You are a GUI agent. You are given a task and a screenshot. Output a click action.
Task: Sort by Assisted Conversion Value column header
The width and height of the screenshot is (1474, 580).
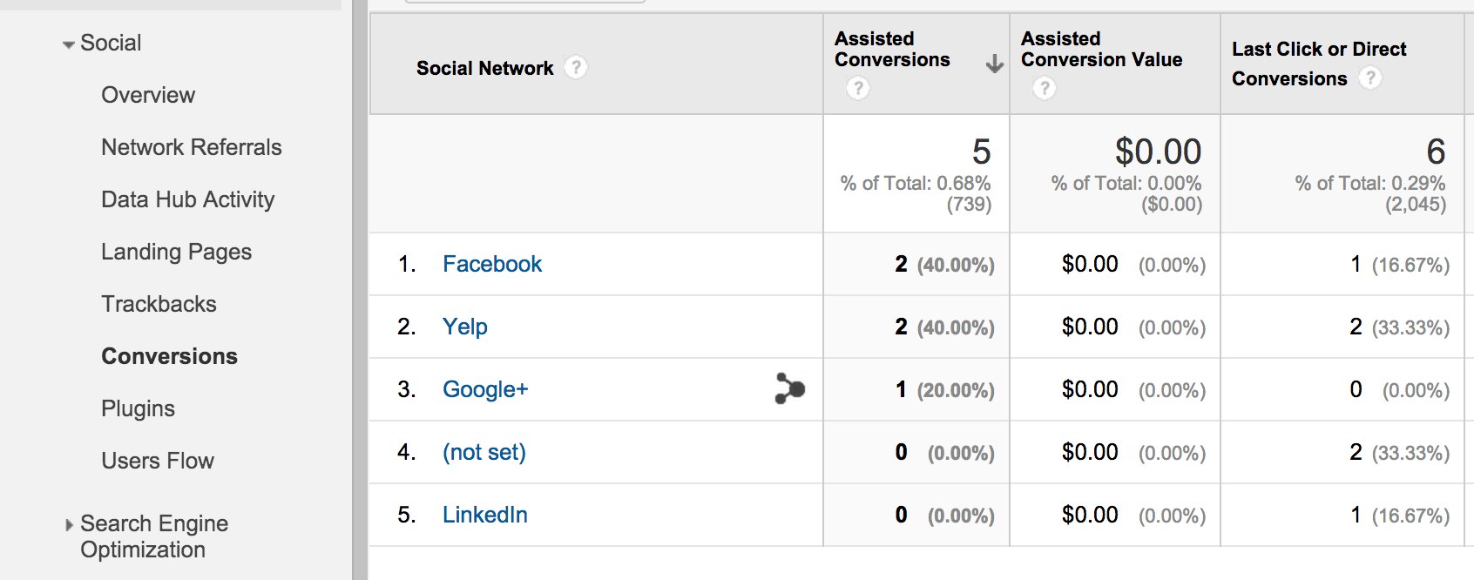tap(1101, 50)
